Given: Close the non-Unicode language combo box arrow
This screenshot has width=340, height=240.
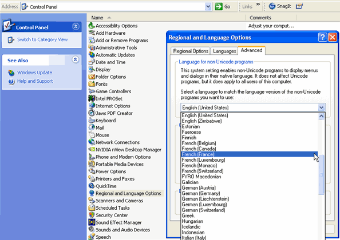Looking at the screenshot, I should [321, 107].
